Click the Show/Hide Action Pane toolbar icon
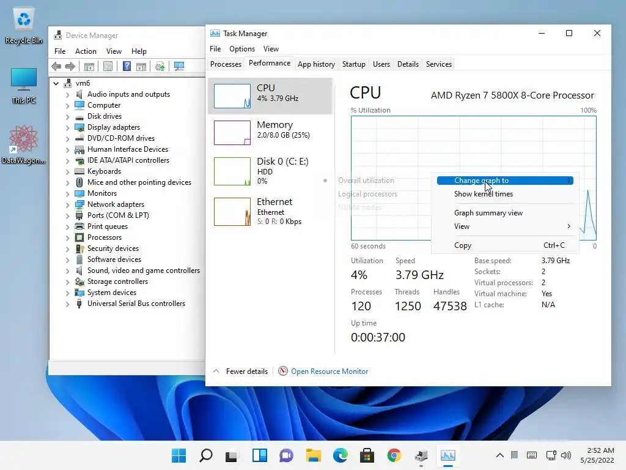Screen dimensions: 626x470 tap(141, 66)
